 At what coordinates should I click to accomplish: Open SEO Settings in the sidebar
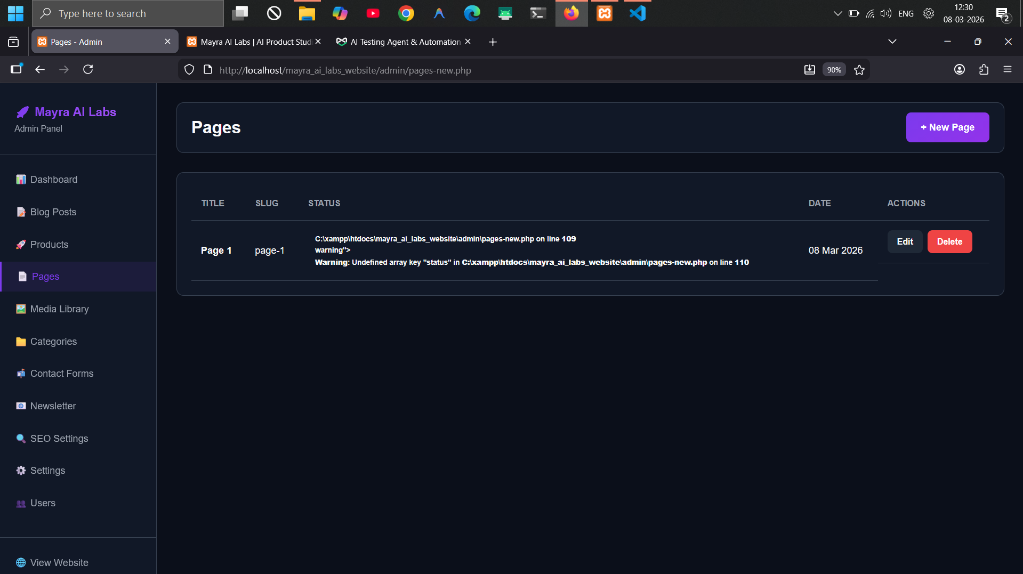coord(59,439)
